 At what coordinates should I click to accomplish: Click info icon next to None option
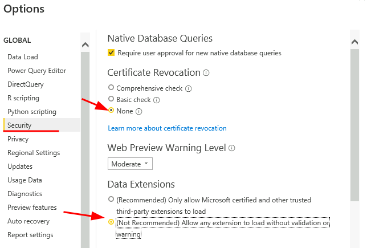click(139, 111)
